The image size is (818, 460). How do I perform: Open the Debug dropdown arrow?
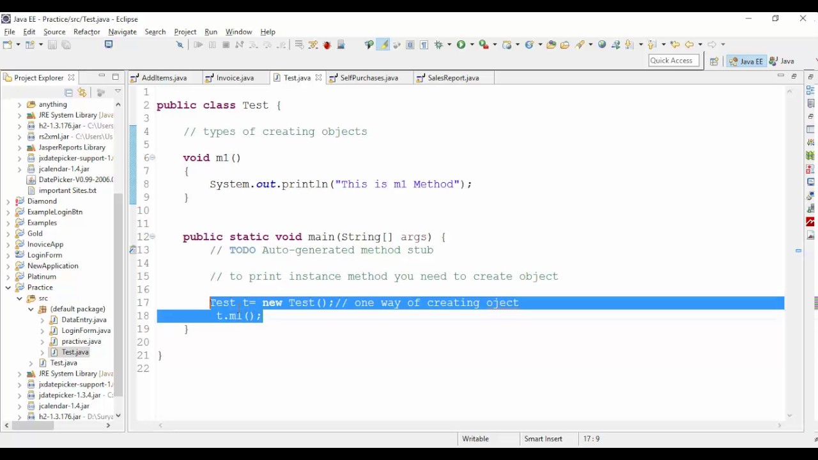(x=449, y=45)
